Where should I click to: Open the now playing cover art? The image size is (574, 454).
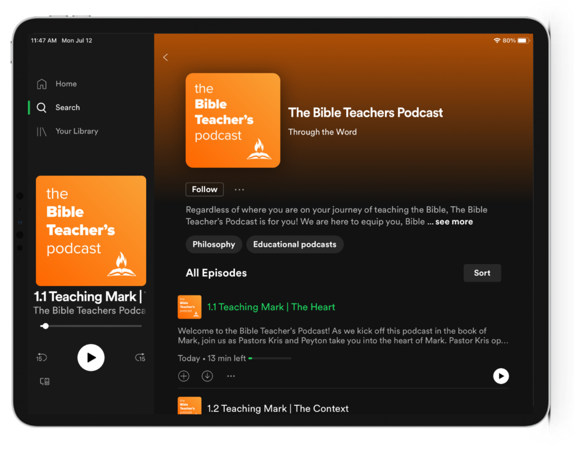pos(91,231)
